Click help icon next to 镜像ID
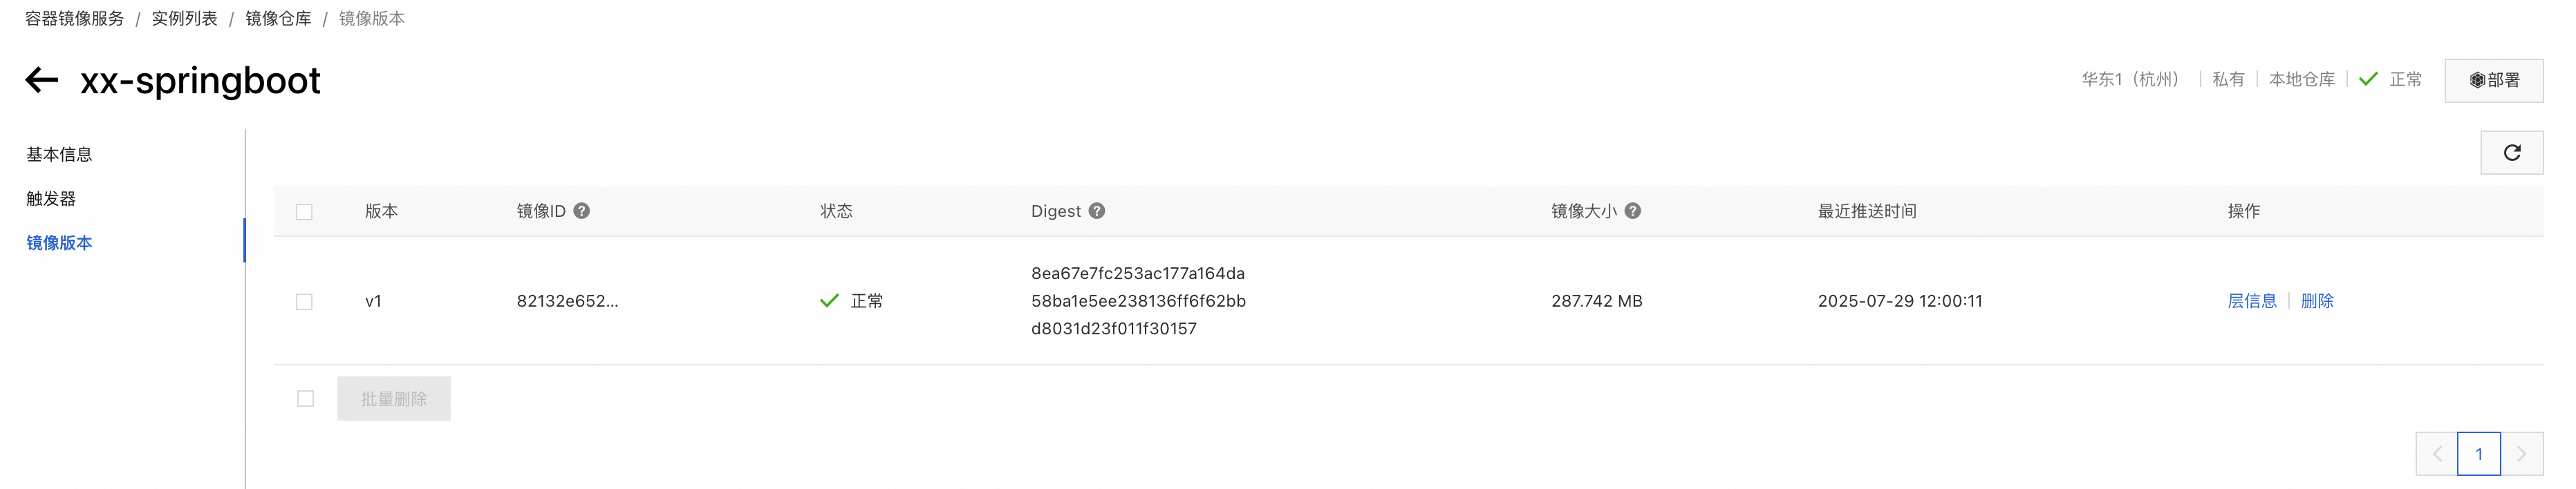2576x489 pixels. pos(582,211)
